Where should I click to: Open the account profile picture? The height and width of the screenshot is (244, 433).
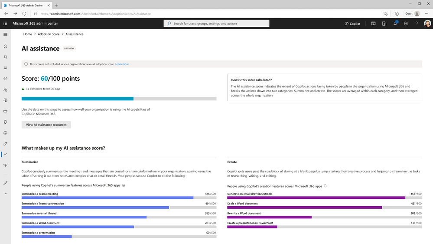coord(427,23)
